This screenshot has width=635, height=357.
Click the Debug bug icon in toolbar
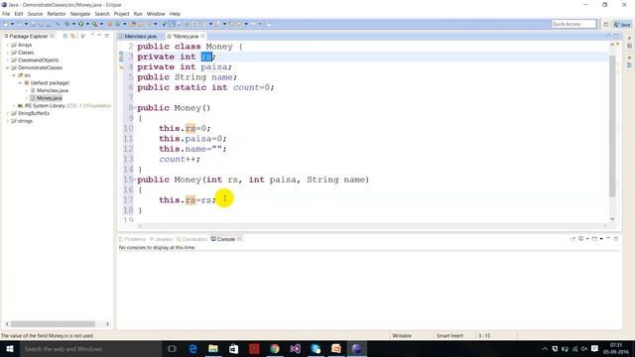[x=67, y=24]
